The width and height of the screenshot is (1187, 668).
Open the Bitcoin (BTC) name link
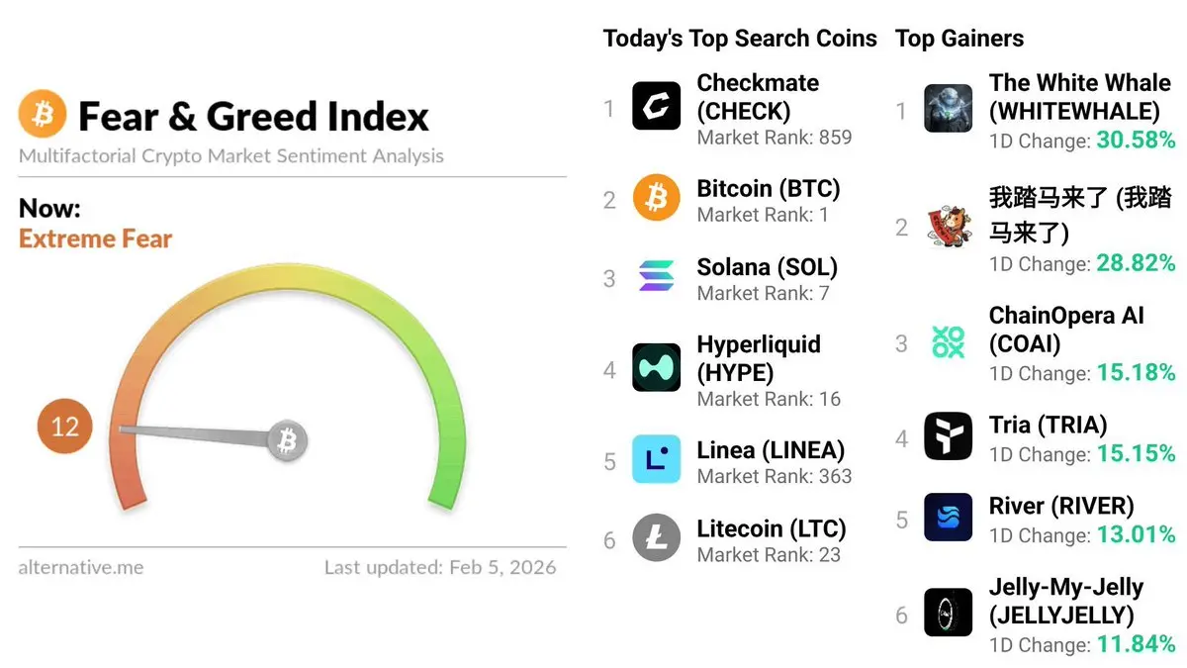tap(768, 188)
